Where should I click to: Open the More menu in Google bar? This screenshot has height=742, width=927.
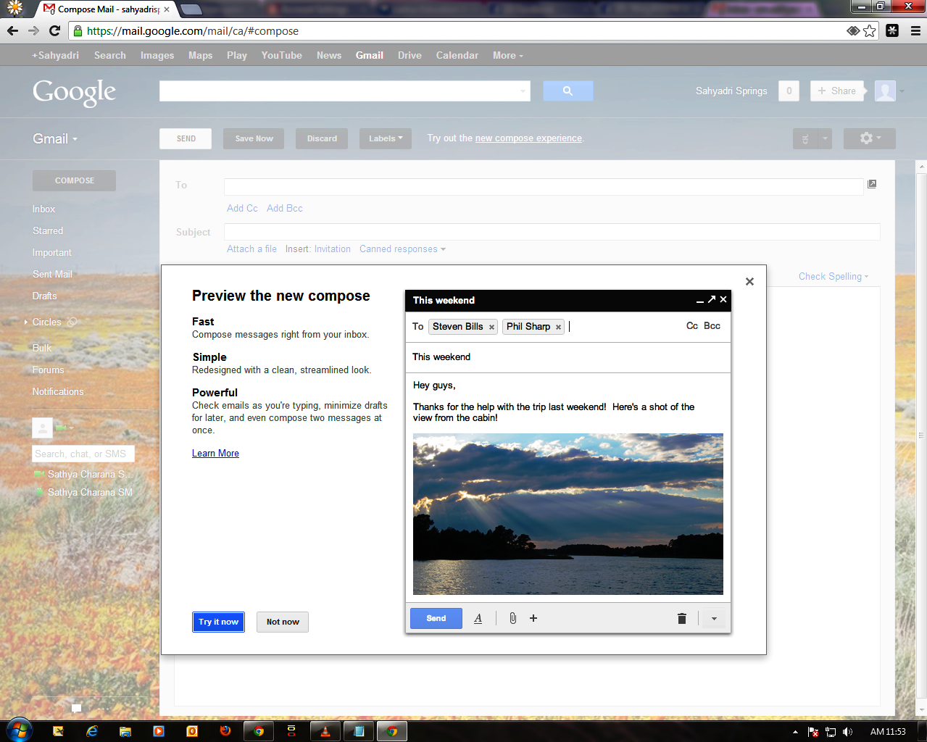(x=507, y=55)
